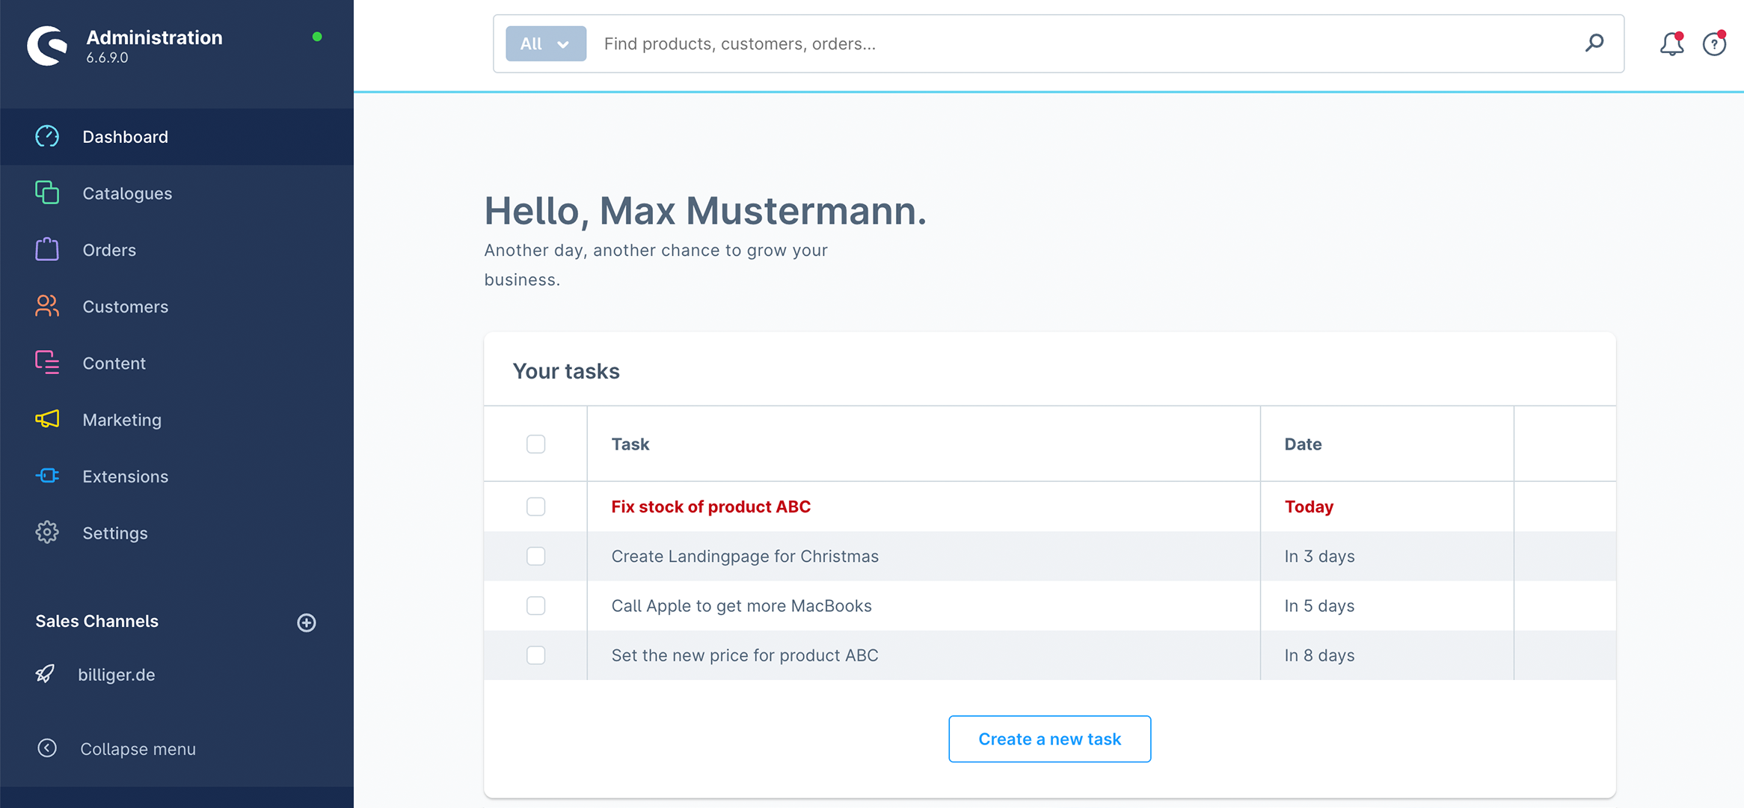1744x808 pixels.
Task: Click the Sales Channels heading
Action: (x=96, y=621)
